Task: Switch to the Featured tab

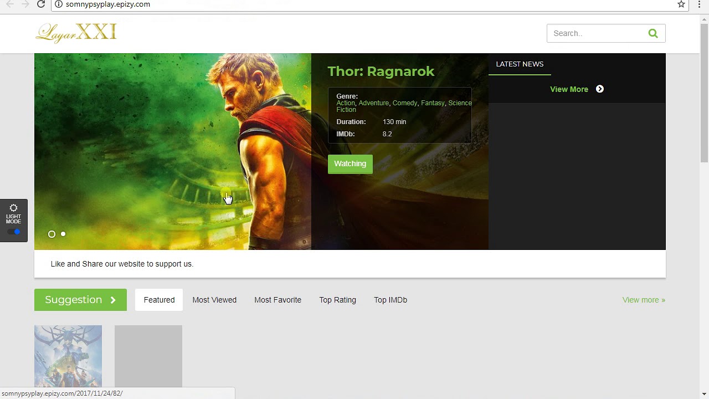Action: coord(159,300)
